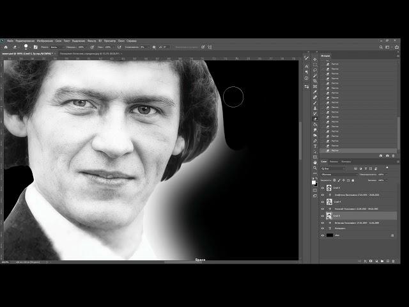Open the Home screen icon in options bar

click(x=6, y=47)
